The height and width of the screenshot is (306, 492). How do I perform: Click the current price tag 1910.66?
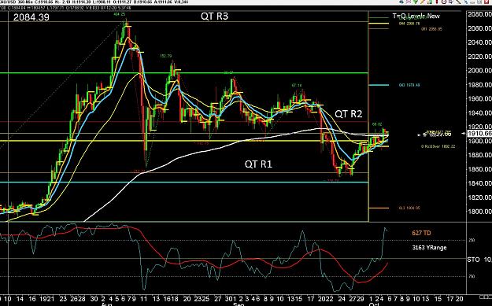point(479,134)
